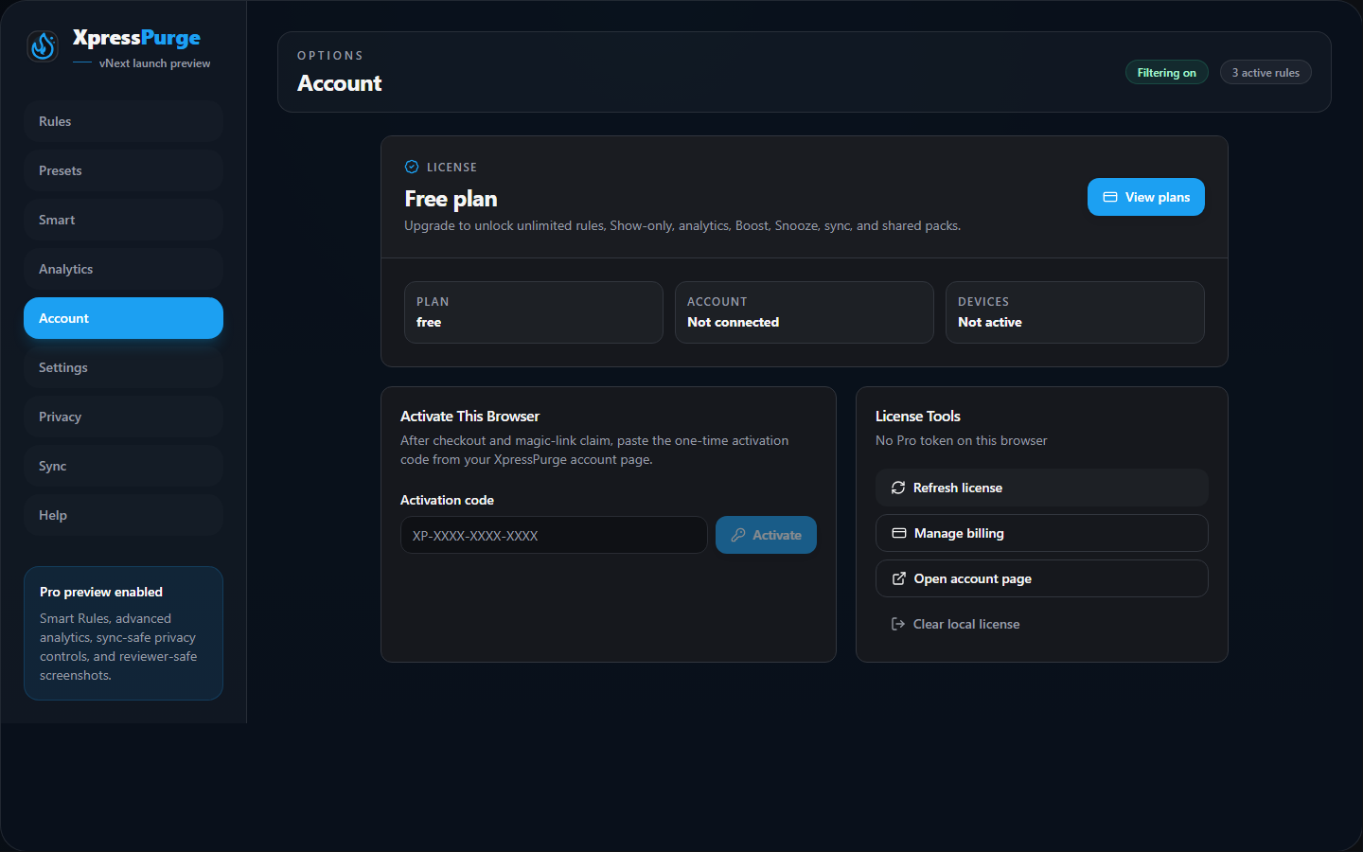The image size is (1363, 852).
Task: Click the 'Activate This Browser' heading
Action: tap(469, 417)
